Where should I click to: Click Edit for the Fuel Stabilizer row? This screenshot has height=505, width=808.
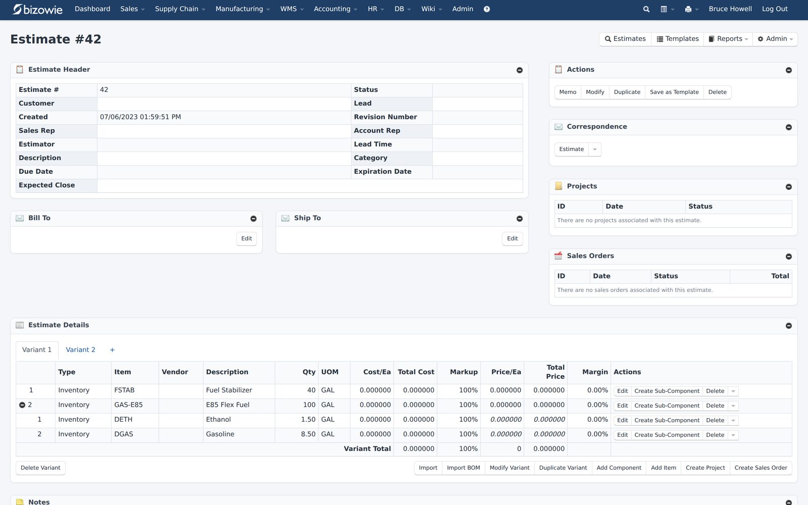pos(622,391)
